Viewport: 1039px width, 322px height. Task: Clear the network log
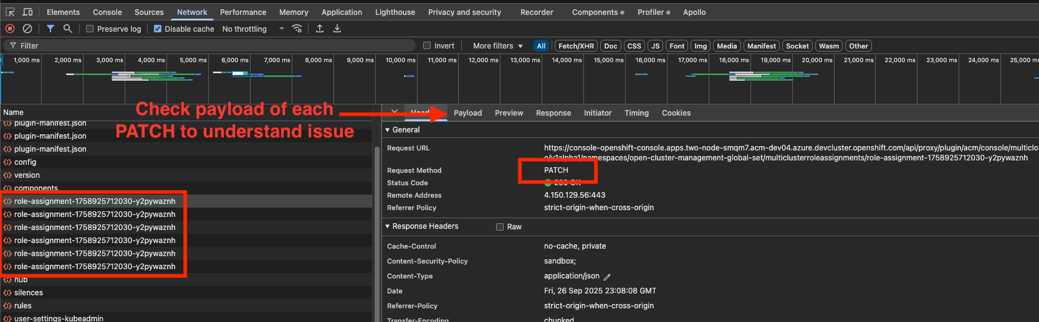tap(27, 29)
